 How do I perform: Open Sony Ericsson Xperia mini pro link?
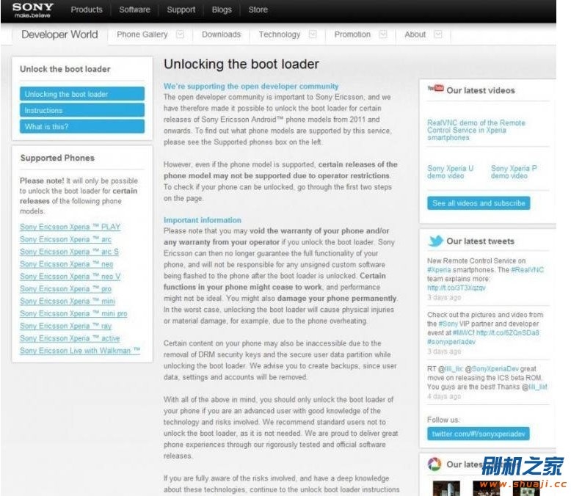point(73,313)
